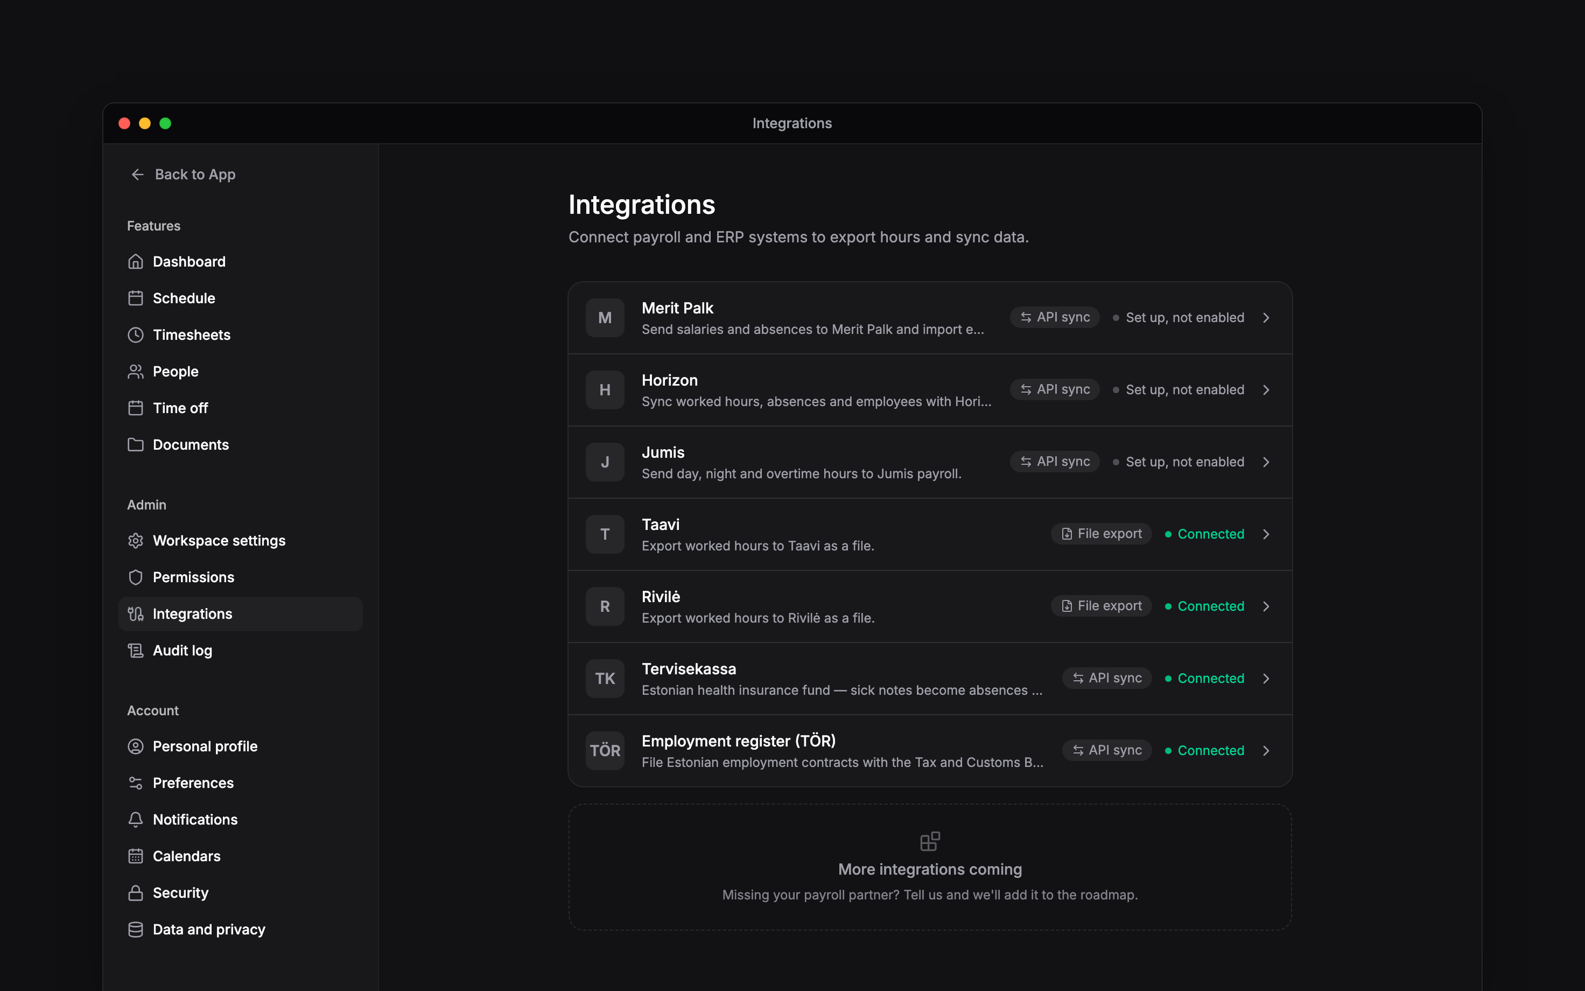Click the Back to App link
This screenshot has width=1585, height=991.
coord(183,175)
